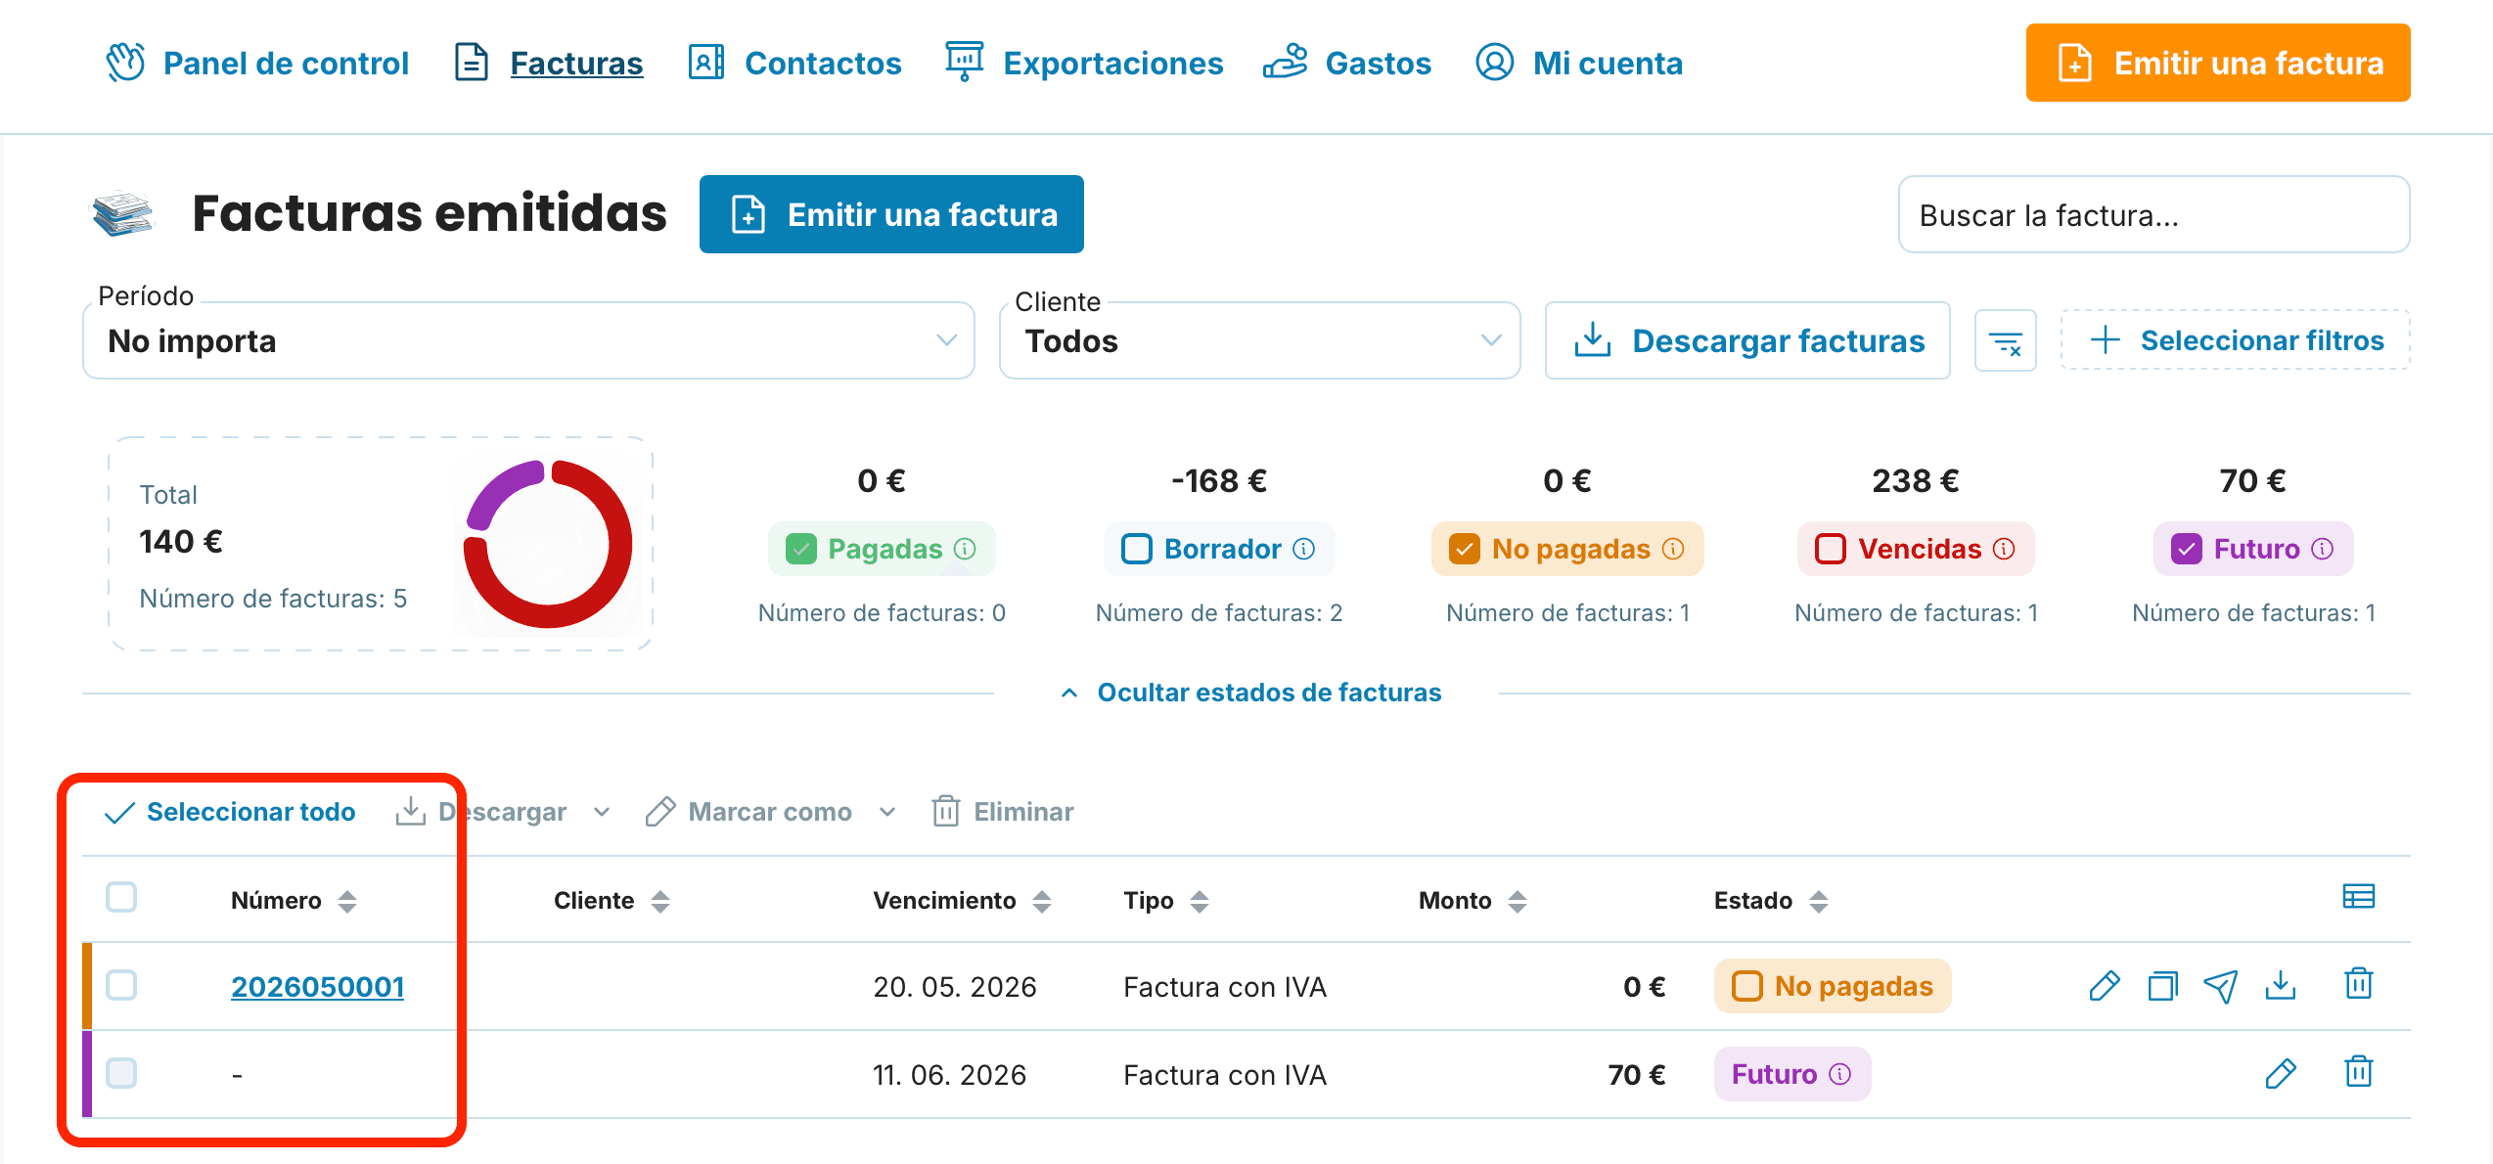Check the box for the 11. 06. 2026 invoice

121,1073
